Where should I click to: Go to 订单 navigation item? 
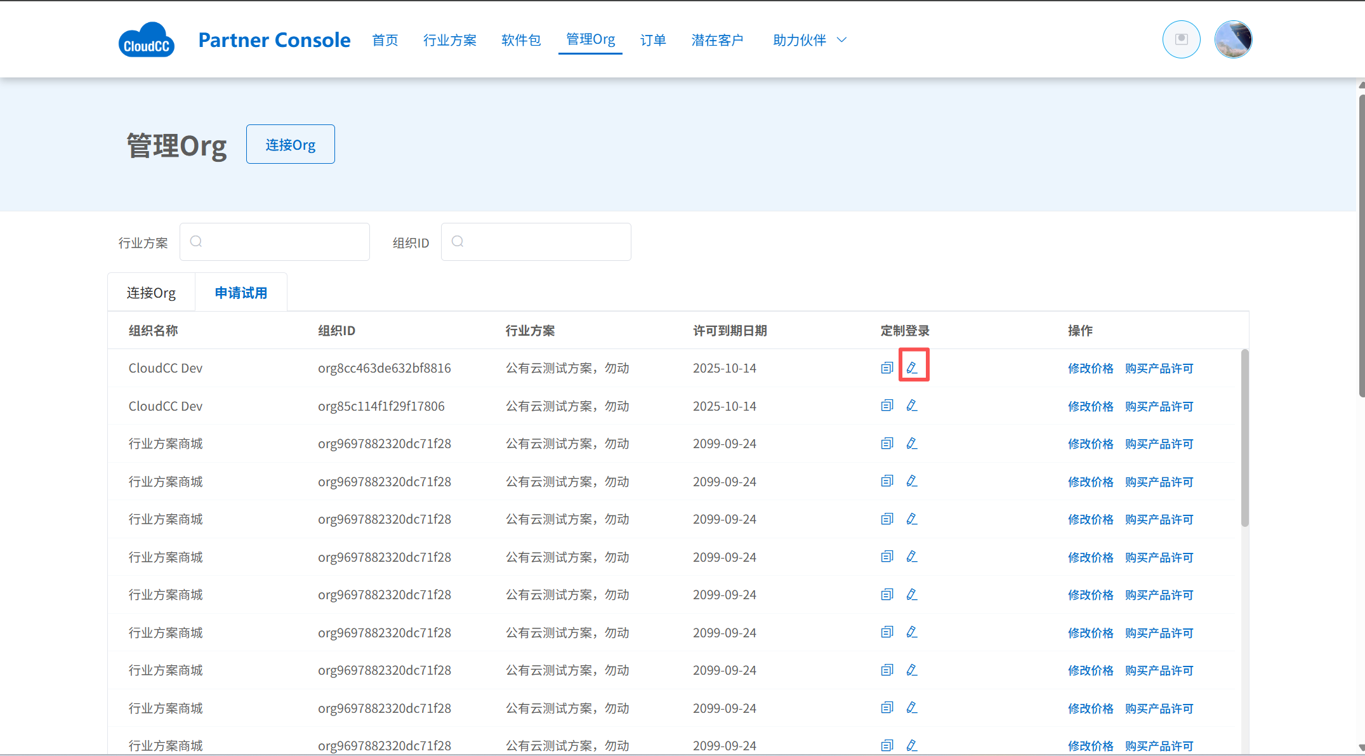(x=652, y=40)
